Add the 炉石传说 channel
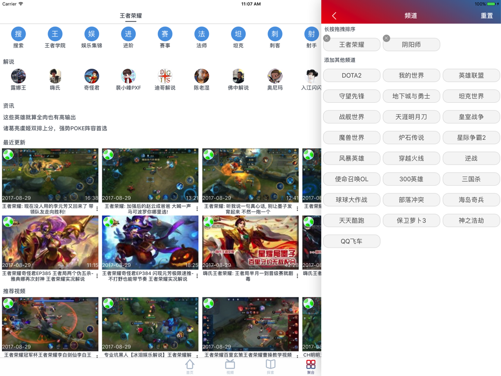This screenshot has height=376, width=501. click(x=411, y=138)
